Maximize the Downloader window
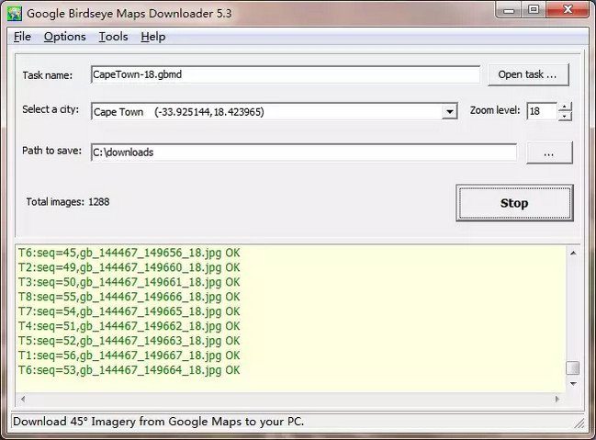 534,10
